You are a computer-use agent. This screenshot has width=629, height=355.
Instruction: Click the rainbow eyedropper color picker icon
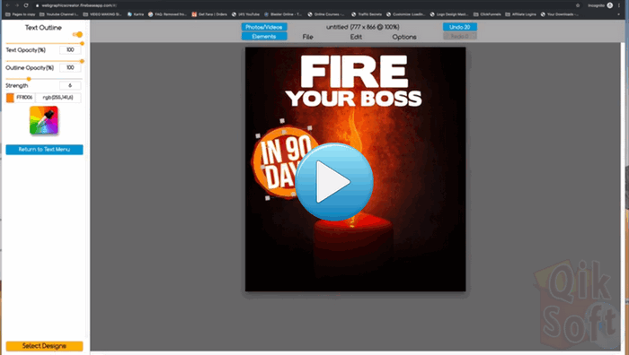click(x=44, y=119)
